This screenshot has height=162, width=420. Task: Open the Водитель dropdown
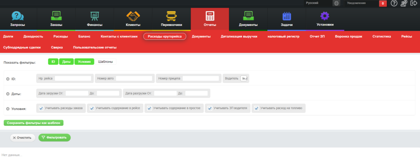tap(244, 78)
